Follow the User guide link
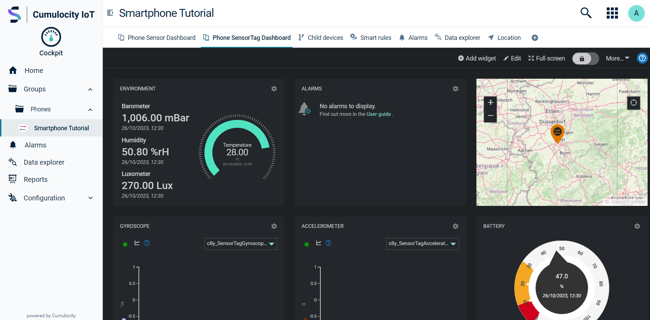The height and width of the screenshot is (320, 650). point(378,114)
